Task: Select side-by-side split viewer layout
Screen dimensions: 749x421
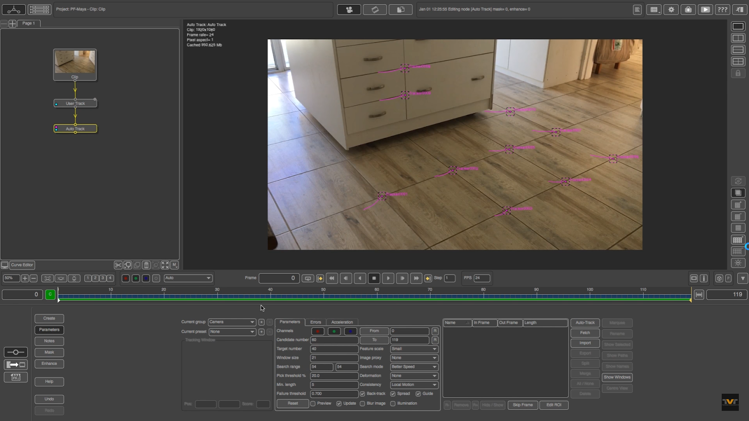Action: pyautogui.click(x=738, y=38)
